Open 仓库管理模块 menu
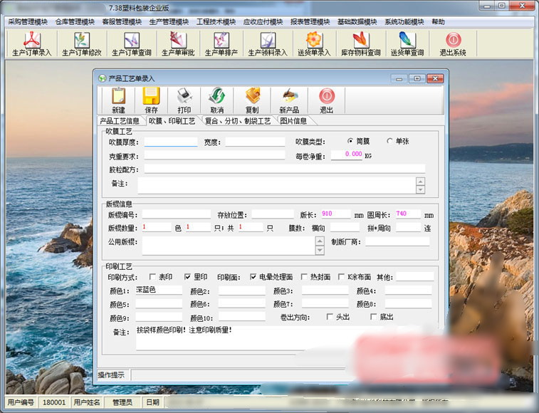The image size is (539, 413). 75,22
